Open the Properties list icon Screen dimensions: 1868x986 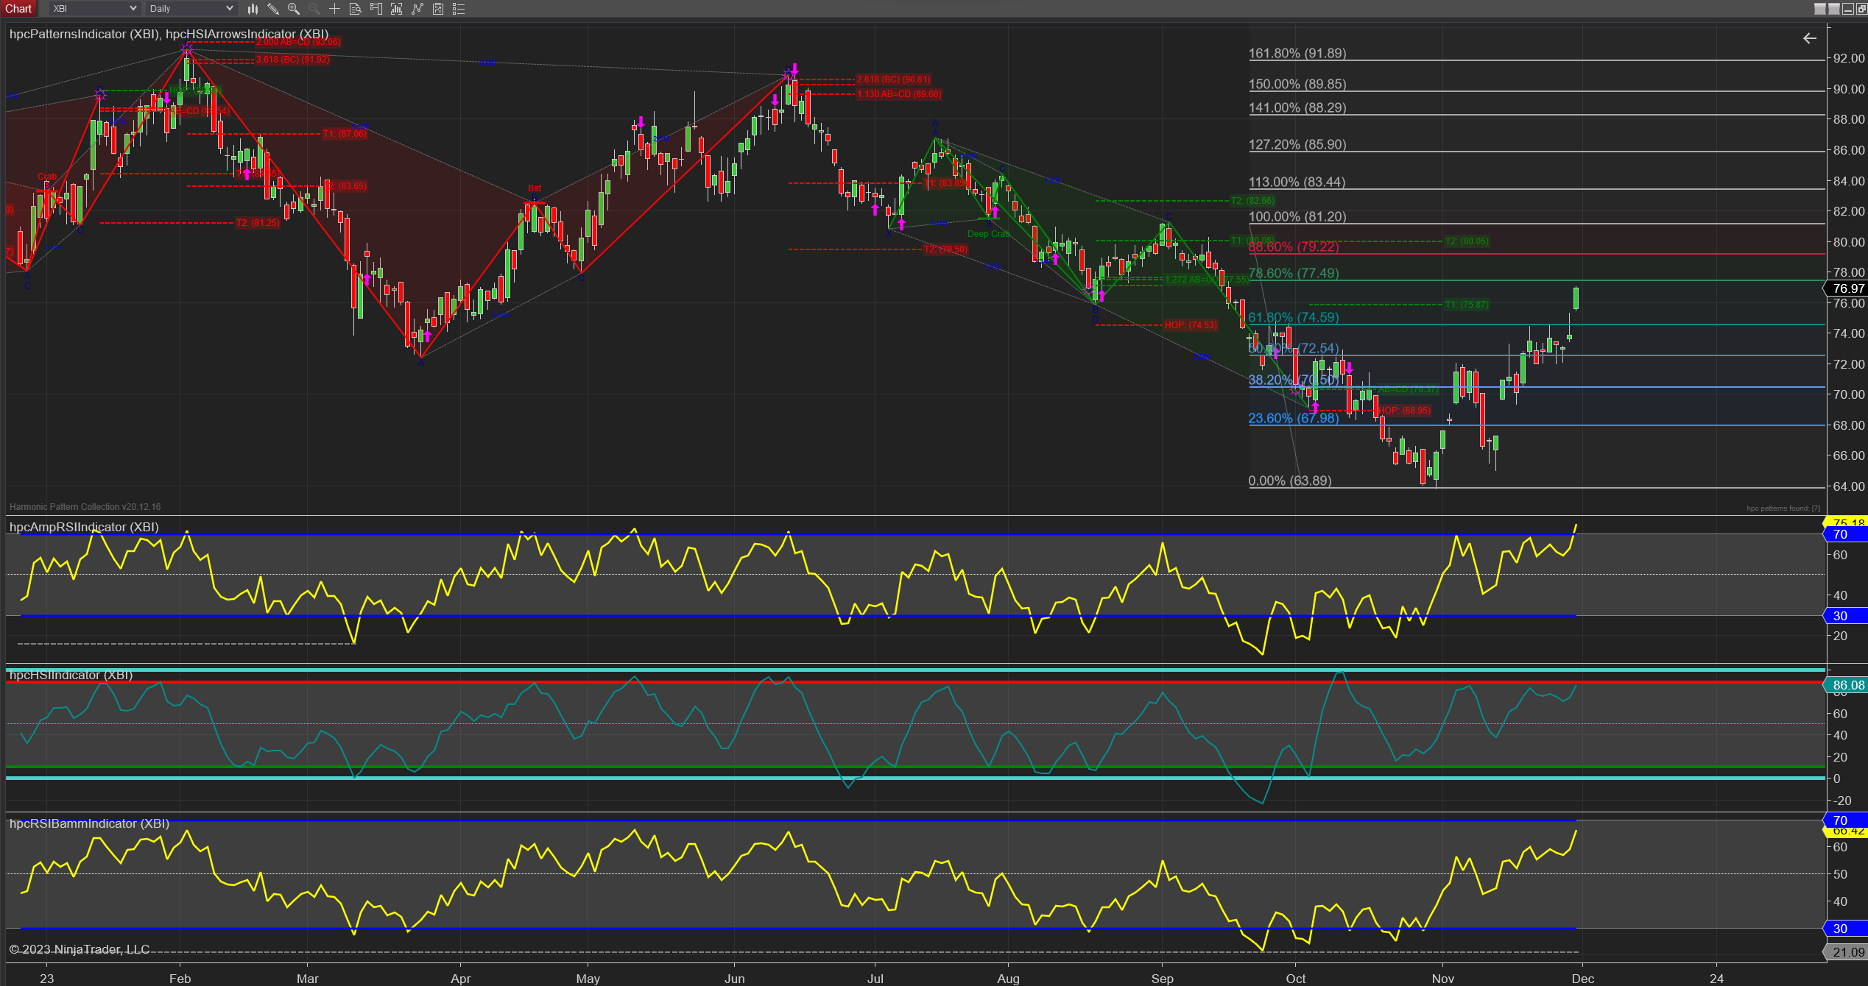tap(459, 9)
